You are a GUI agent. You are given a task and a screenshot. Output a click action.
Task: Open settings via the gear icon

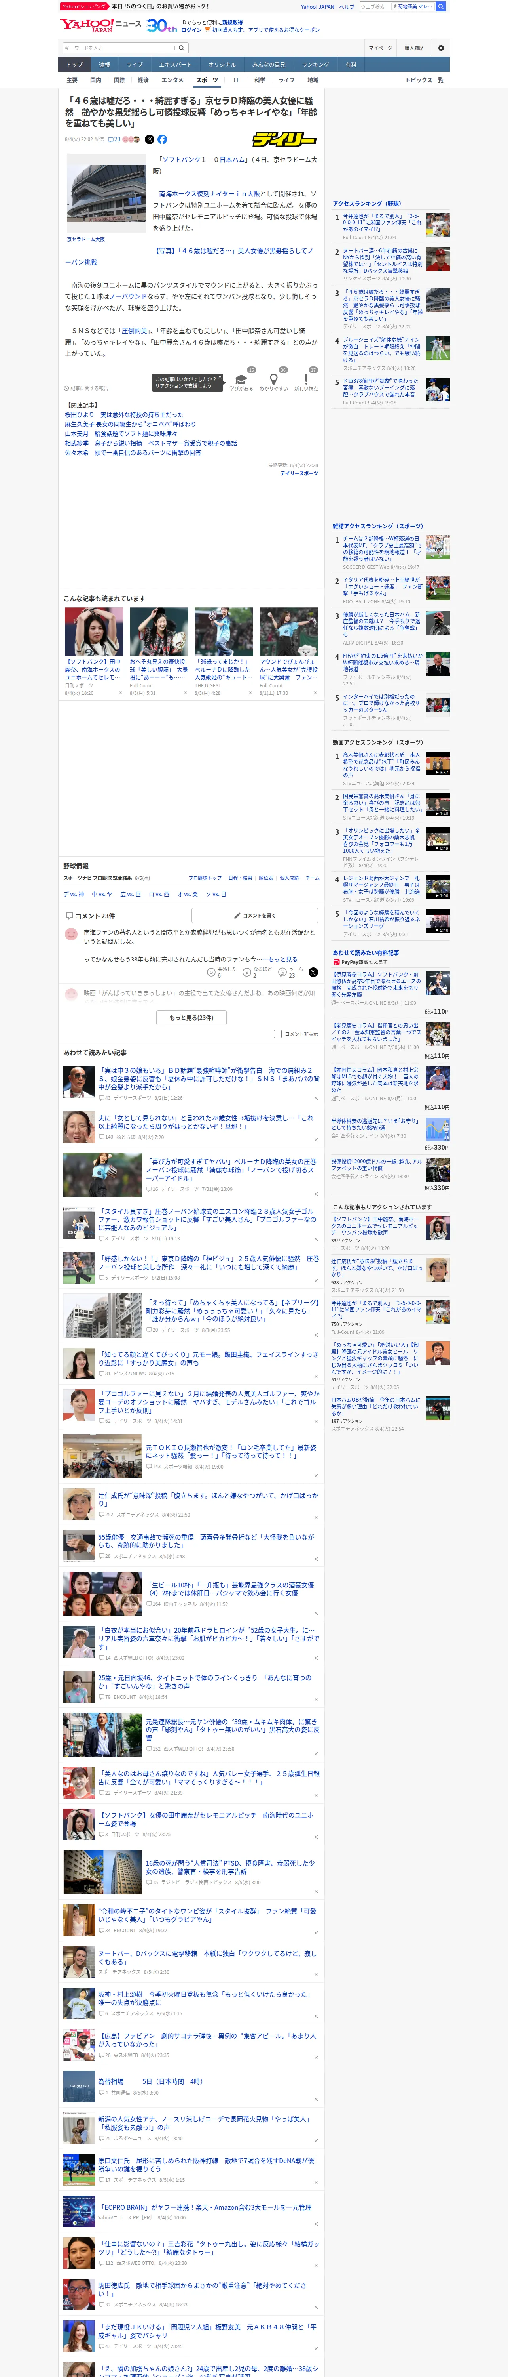[x=441, y=48]
